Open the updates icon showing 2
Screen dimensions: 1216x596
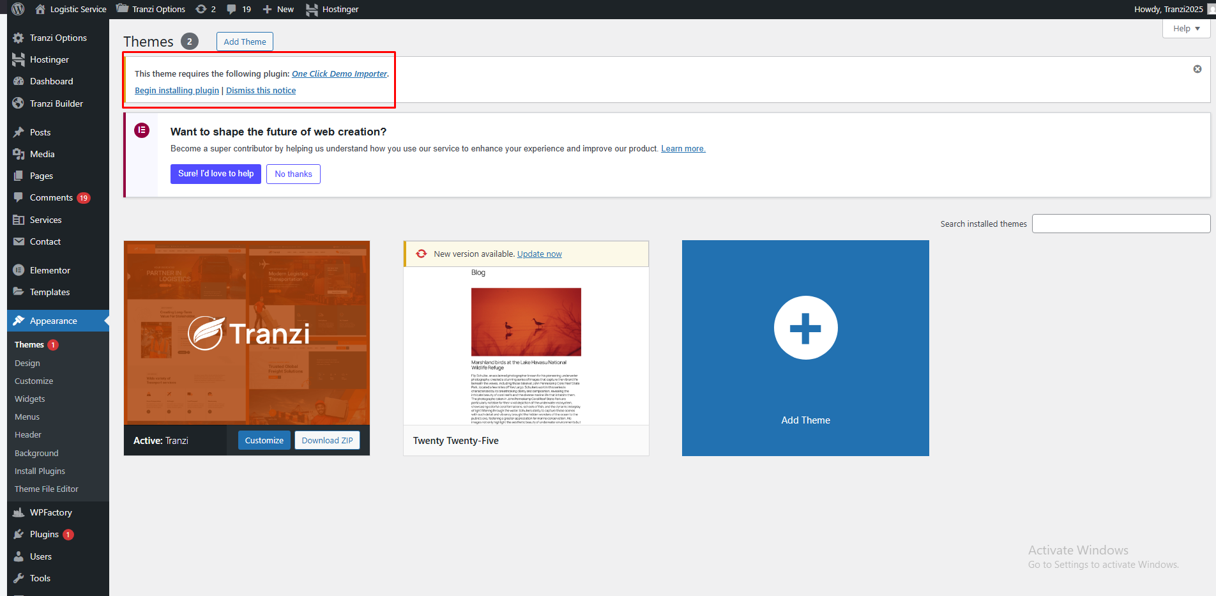point(206,9)
